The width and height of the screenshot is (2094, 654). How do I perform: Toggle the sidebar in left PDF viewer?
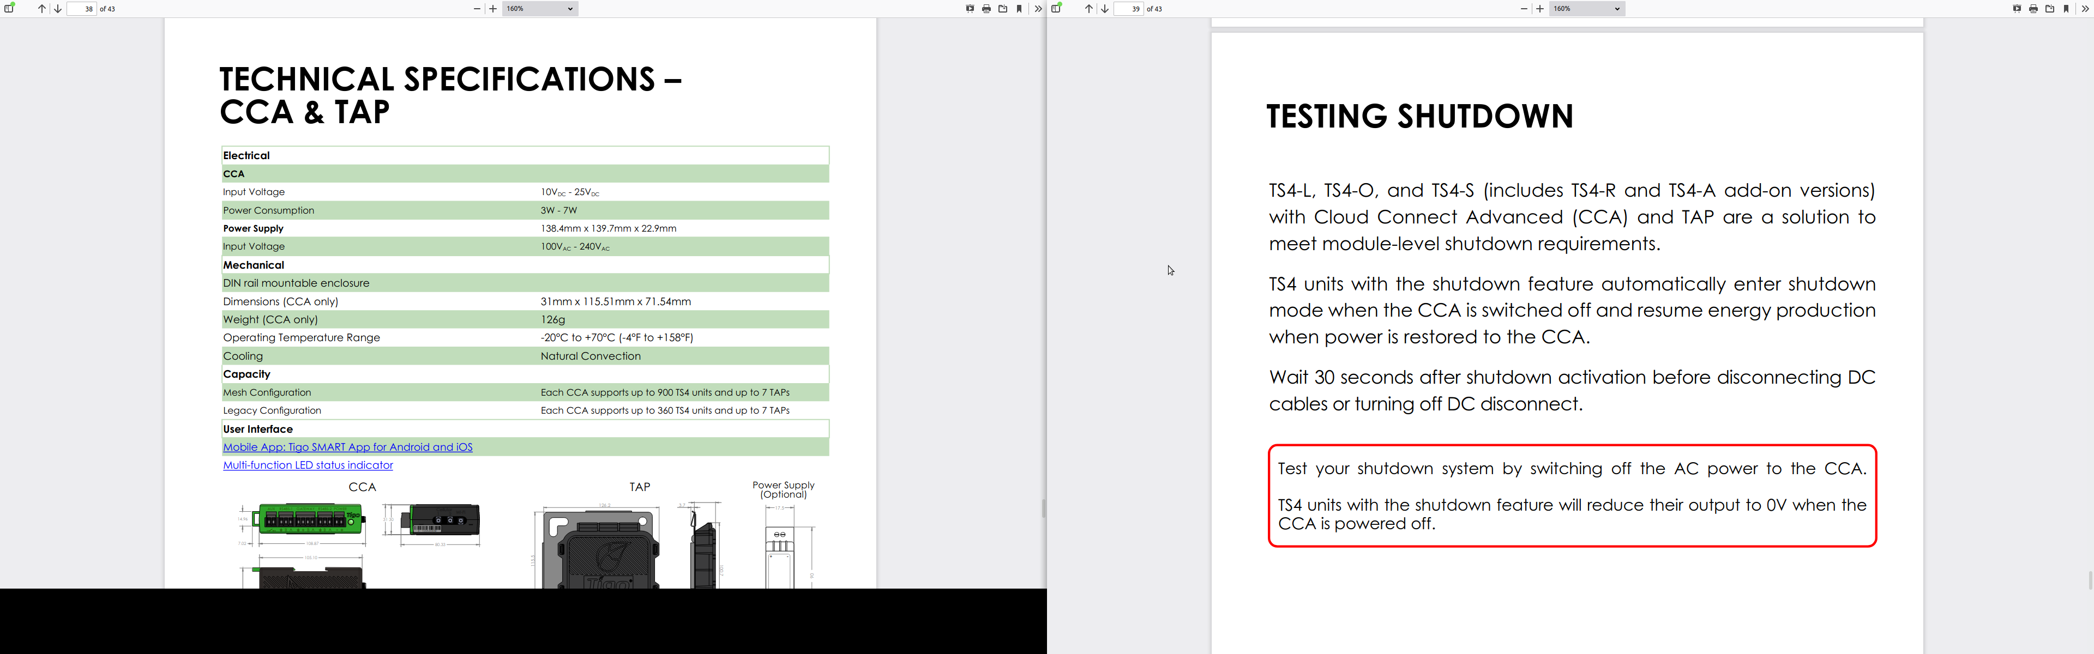click(x=9, y=8)
